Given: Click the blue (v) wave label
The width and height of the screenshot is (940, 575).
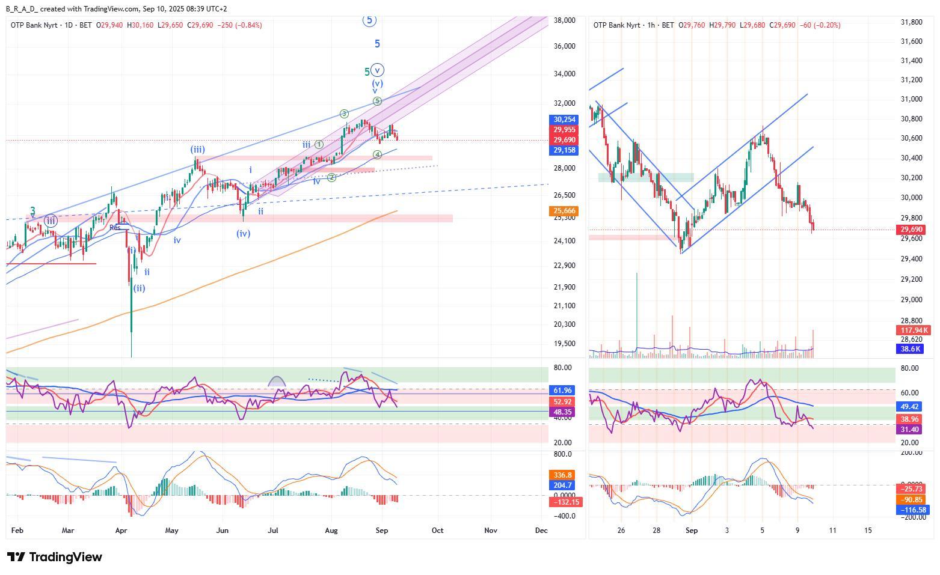Looking at the screenshot, I should coord(377,84).
